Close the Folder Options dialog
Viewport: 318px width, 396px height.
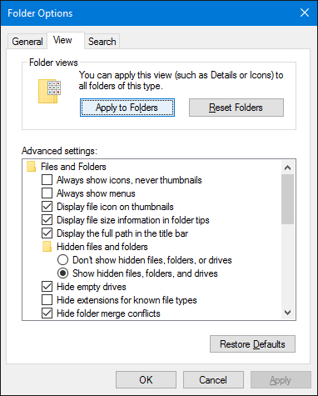pyautogui.click(x=305, y=13)
